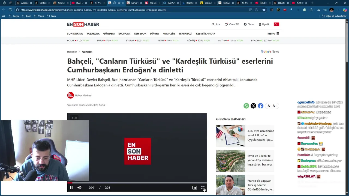Decrease font size with A- button
Screen dimensions: 349x196
point(269,106)
